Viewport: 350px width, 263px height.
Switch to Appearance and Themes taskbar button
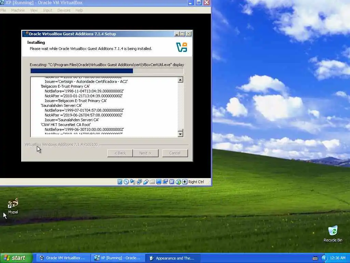point(173,258)
